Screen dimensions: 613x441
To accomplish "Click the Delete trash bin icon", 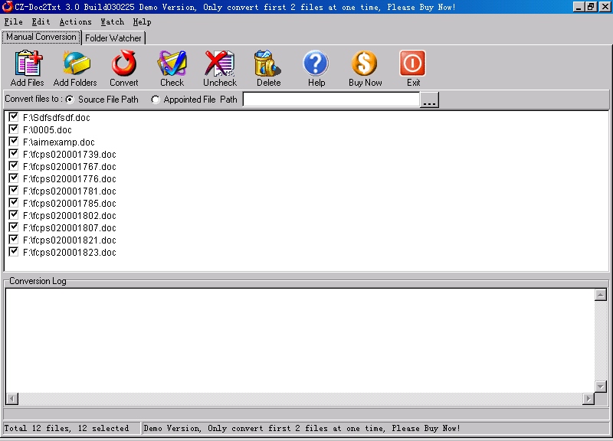I will pos(268,64).
